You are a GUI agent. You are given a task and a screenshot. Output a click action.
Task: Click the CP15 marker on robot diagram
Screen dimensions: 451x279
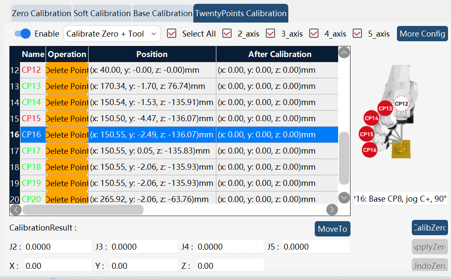coord(366,134)
